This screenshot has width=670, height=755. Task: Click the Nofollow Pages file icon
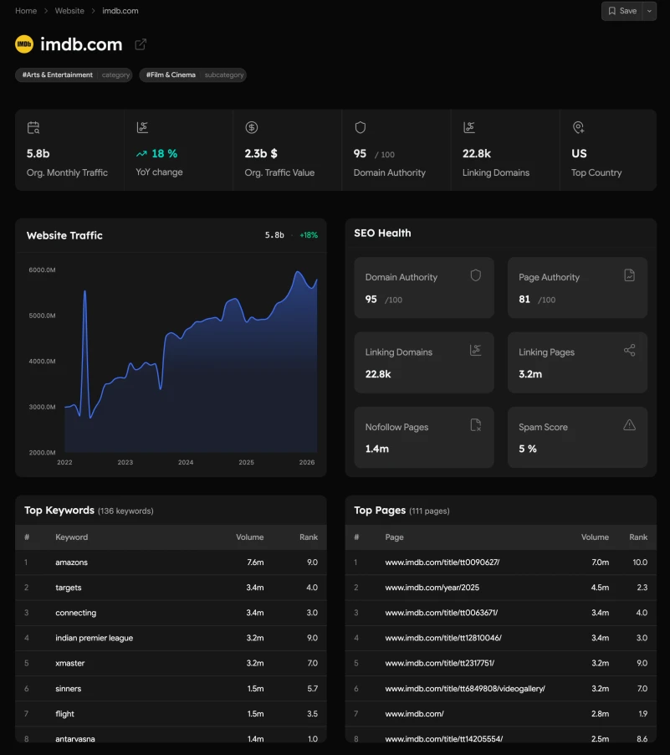pos(476,424)
